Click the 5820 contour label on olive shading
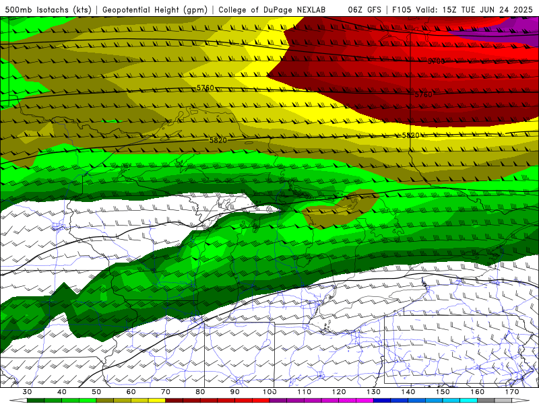The width and height of the screenshot is (539, 404). (218, 140)
